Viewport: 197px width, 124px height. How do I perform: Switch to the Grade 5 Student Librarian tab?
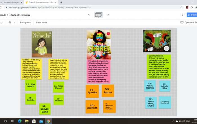(41, 2)
